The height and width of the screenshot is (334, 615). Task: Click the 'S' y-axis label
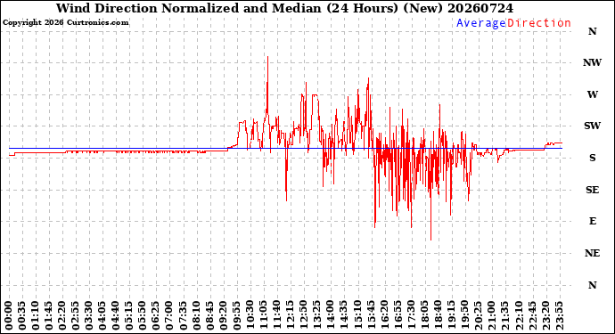point(592,158)
